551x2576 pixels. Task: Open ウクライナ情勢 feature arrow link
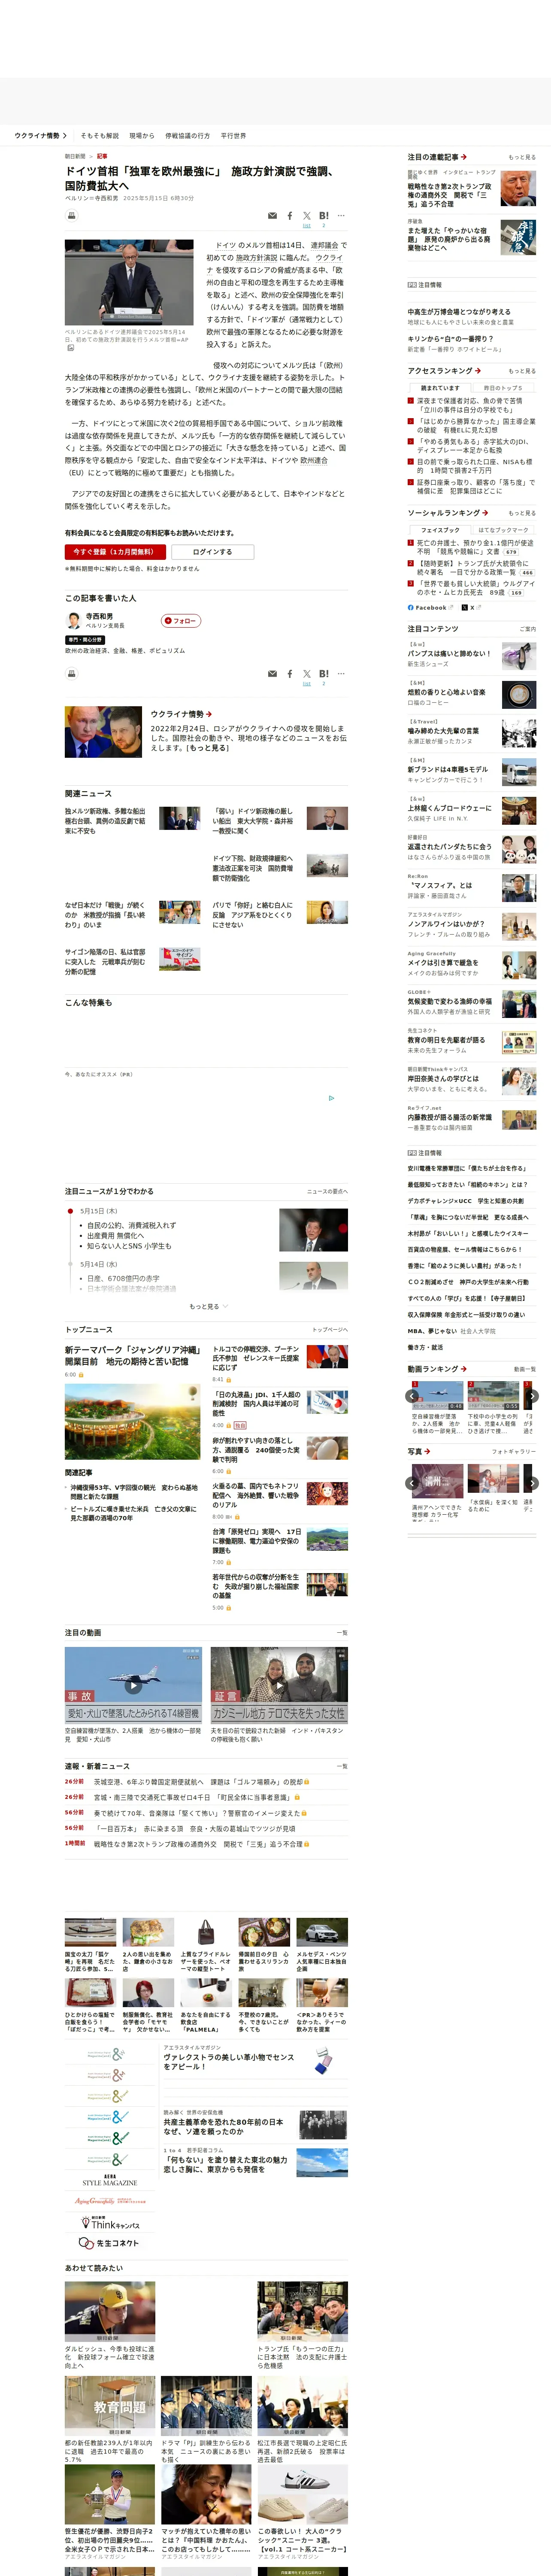coord(181,714)
